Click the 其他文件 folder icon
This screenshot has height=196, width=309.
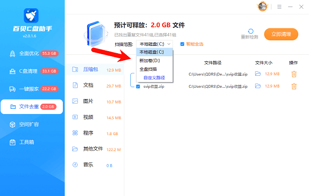coord(75,149)
